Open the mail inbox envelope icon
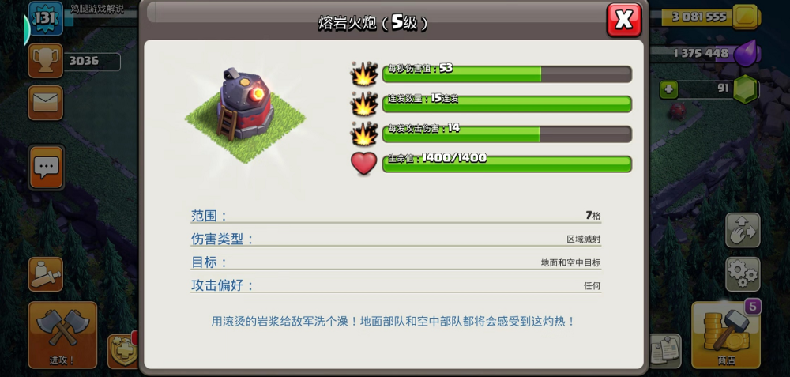The image size is (790, 377). [45, 103]
